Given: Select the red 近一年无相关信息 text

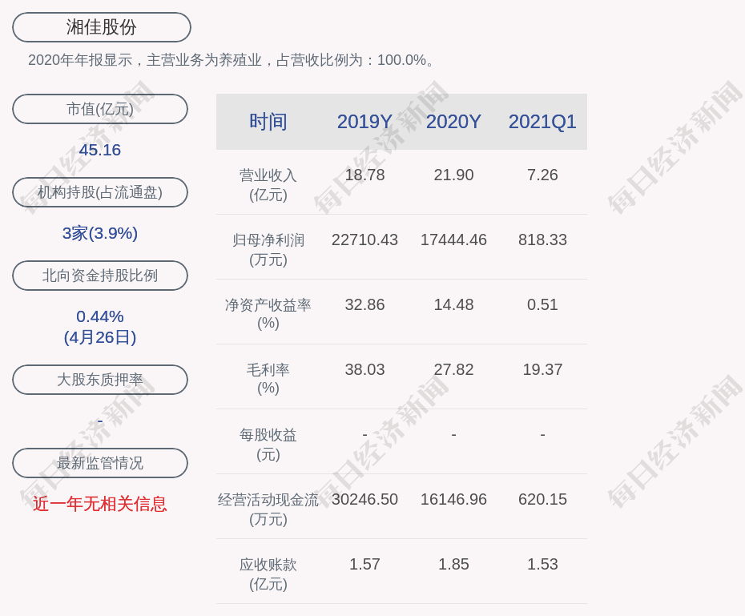Looking at the screenshot, I should click(100, 504).
